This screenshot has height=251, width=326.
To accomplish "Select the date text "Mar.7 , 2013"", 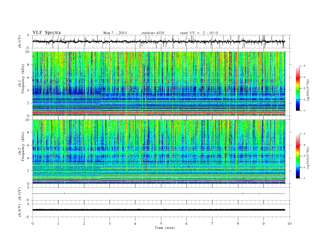I will (115, 33).
